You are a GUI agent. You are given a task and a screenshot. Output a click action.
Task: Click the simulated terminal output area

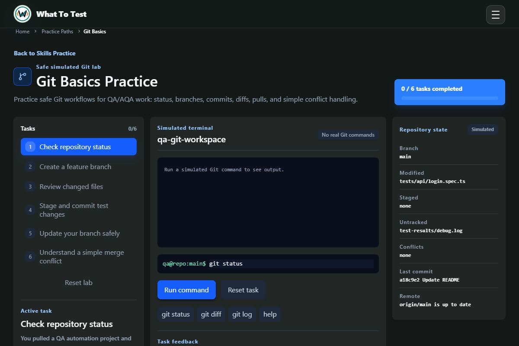[x=268, y=202]
